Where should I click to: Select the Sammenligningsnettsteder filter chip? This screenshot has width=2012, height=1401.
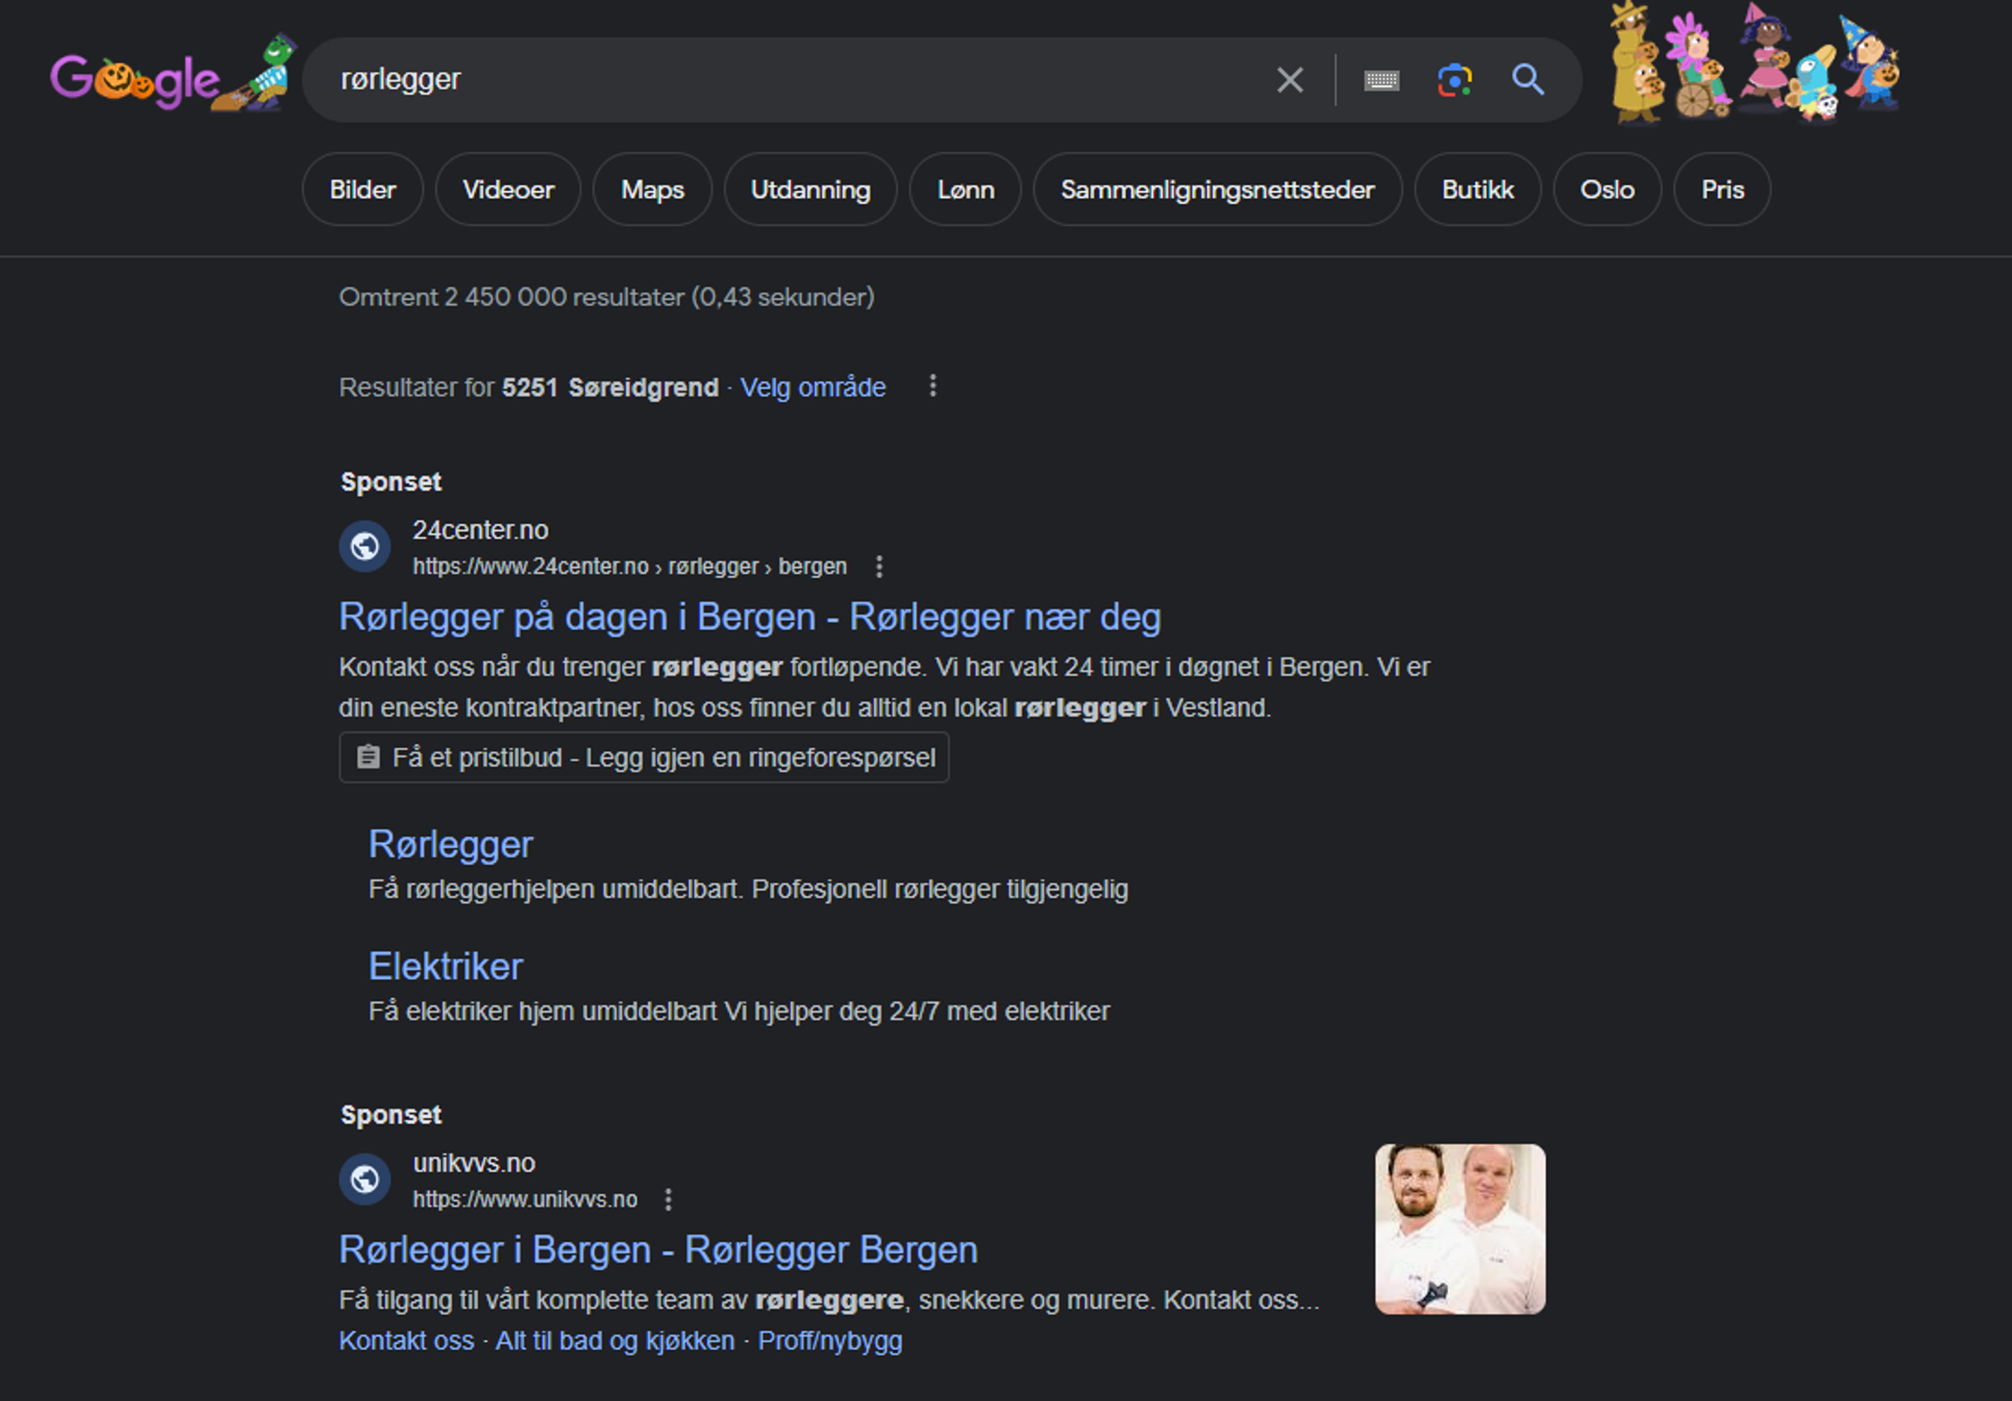(x=1218, y=189)
